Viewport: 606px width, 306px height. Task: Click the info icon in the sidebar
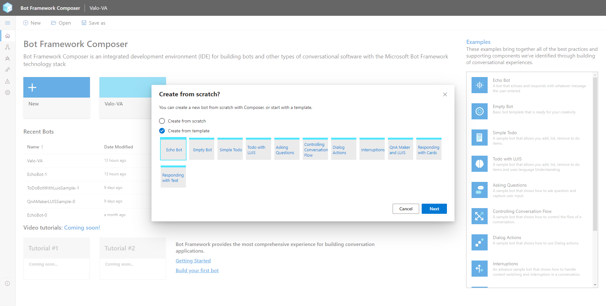point(8,283)
